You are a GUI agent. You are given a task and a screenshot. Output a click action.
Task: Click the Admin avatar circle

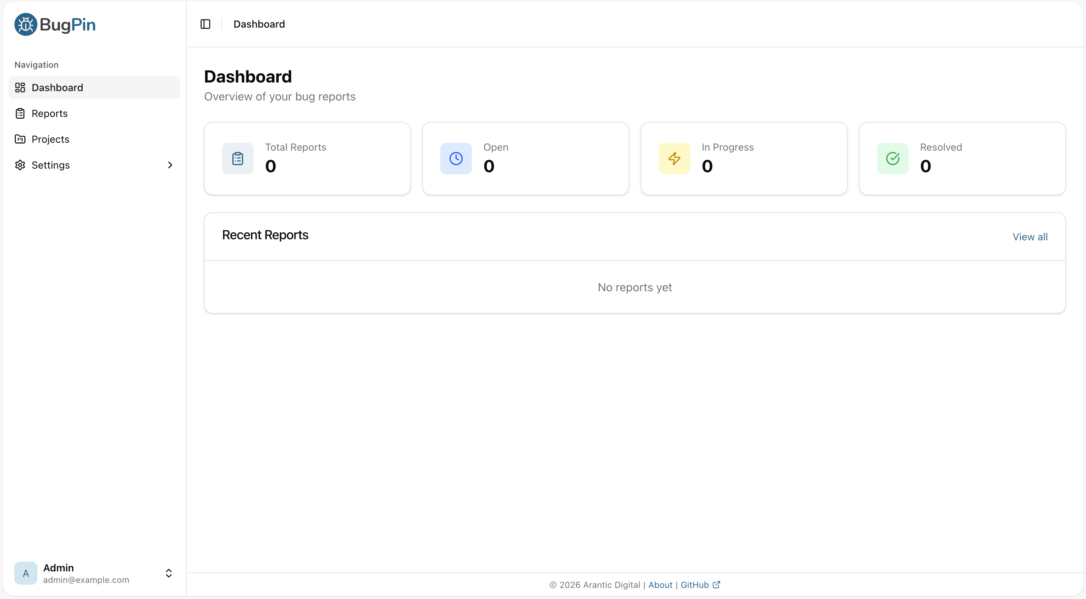(25, 573)
